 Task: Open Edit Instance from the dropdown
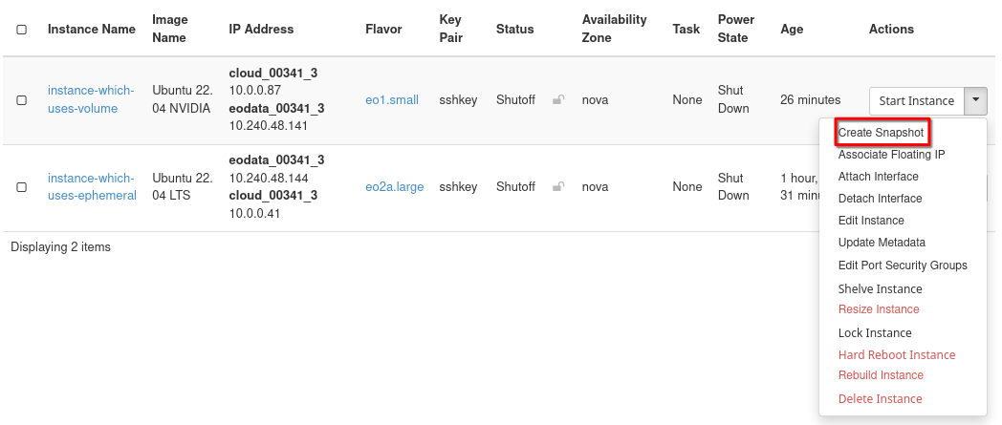pos(871,221)
